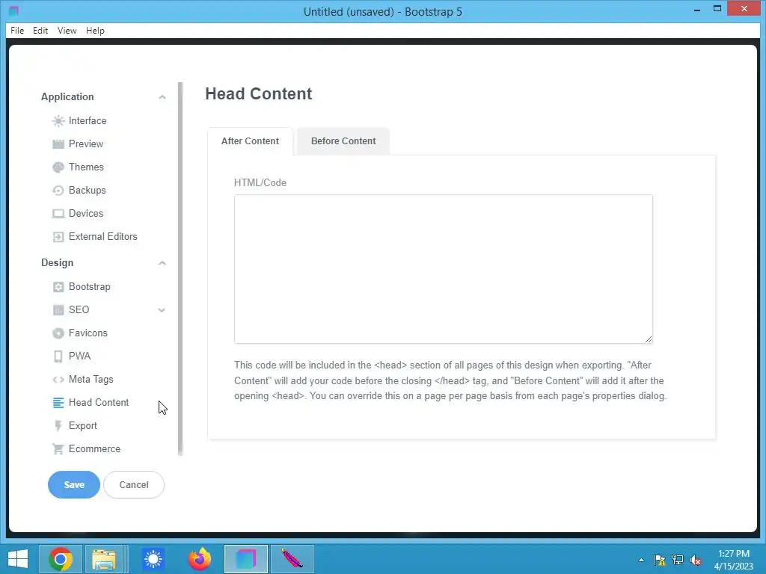Click the Head Content lines icon
The height and width of the screenshot is (574, 766).
click(x=58, y=403)
